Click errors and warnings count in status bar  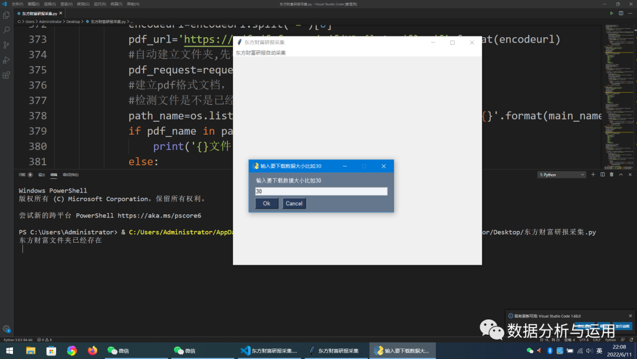point(44,340)
